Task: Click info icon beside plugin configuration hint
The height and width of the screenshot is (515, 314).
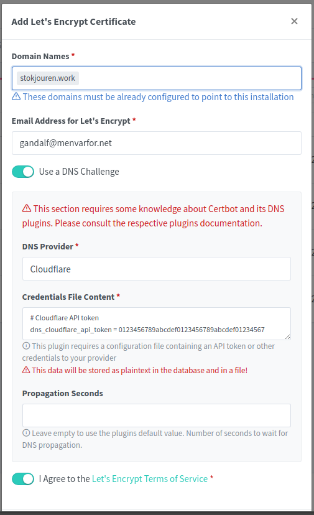Action: [x=26, y=346]
